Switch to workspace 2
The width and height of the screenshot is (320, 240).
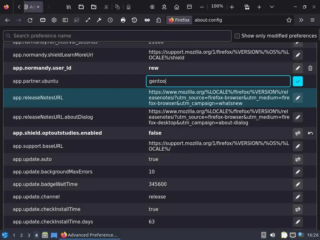pos(22,235)
